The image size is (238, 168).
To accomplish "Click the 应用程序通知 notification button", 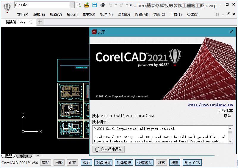I will (109, 150).
